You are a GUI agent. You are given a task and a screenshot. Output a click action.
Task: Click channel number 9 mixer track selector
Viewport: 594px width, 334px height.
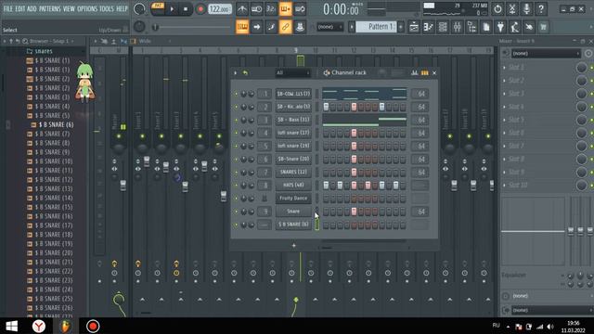(265, 212)
